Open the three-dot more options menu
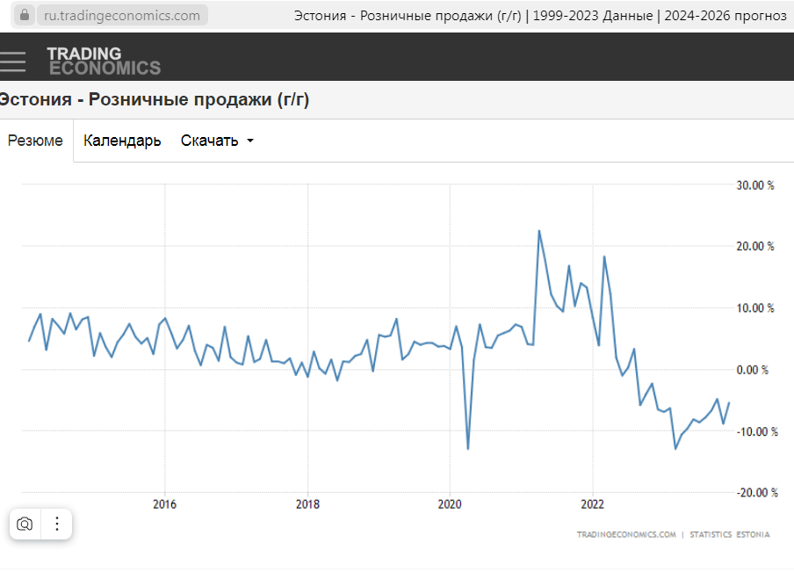The image size is (794, 579). coord(57,524)
